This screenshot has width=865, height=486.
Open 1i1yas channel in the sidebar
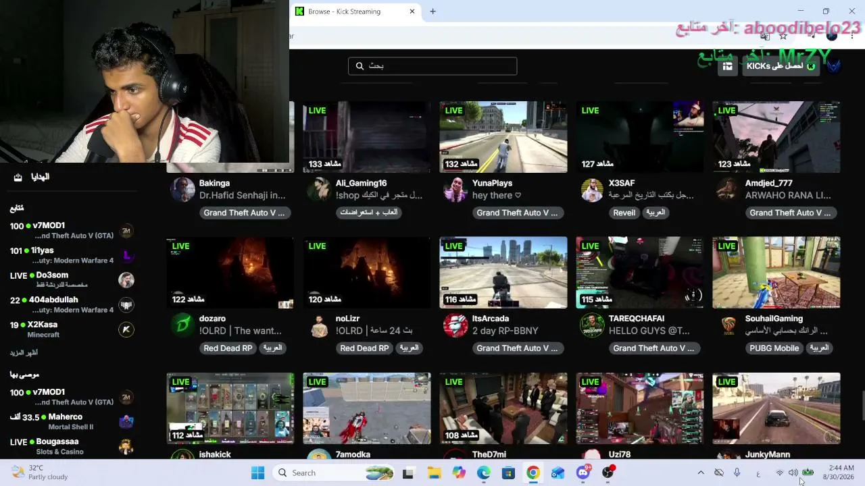[x=71, y=255]
